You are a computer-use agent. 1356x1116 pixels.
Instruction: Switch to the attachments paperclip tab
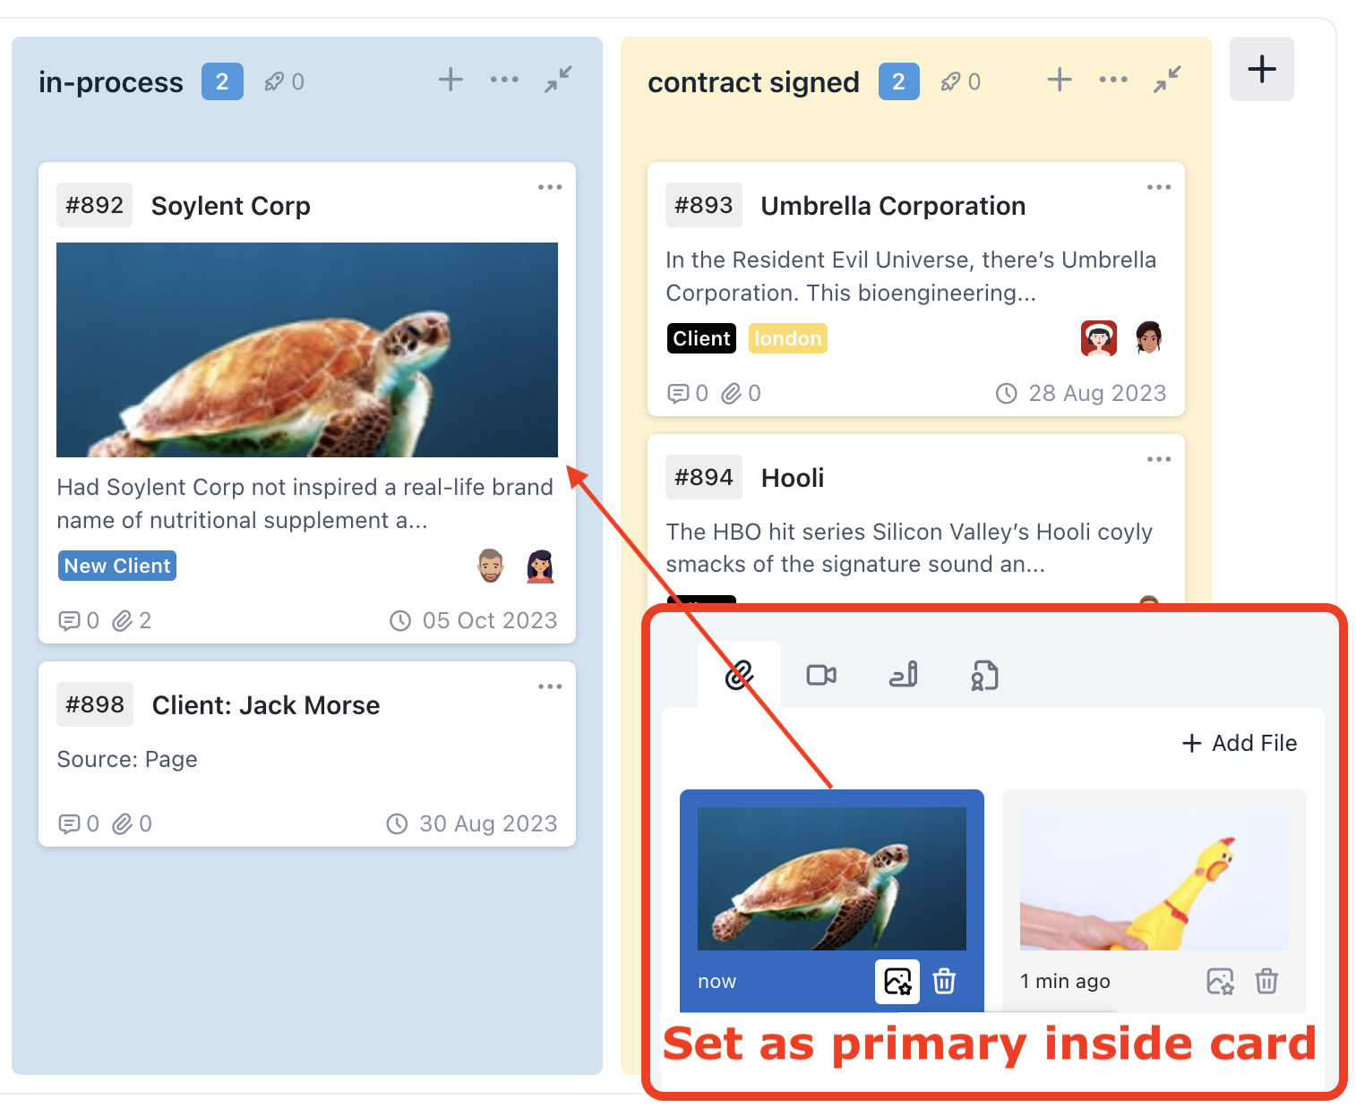[x=739, y=675]
